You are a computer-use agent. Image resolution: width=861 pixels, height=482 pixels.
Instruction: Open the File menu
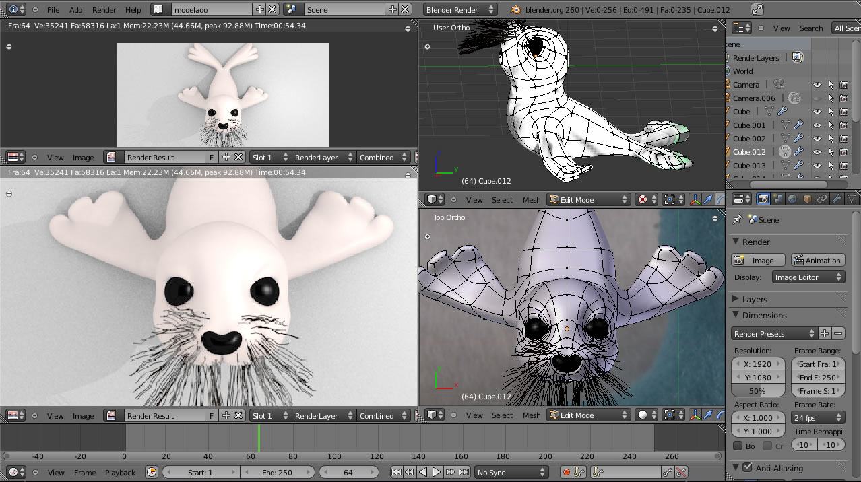tap(53, 10)
